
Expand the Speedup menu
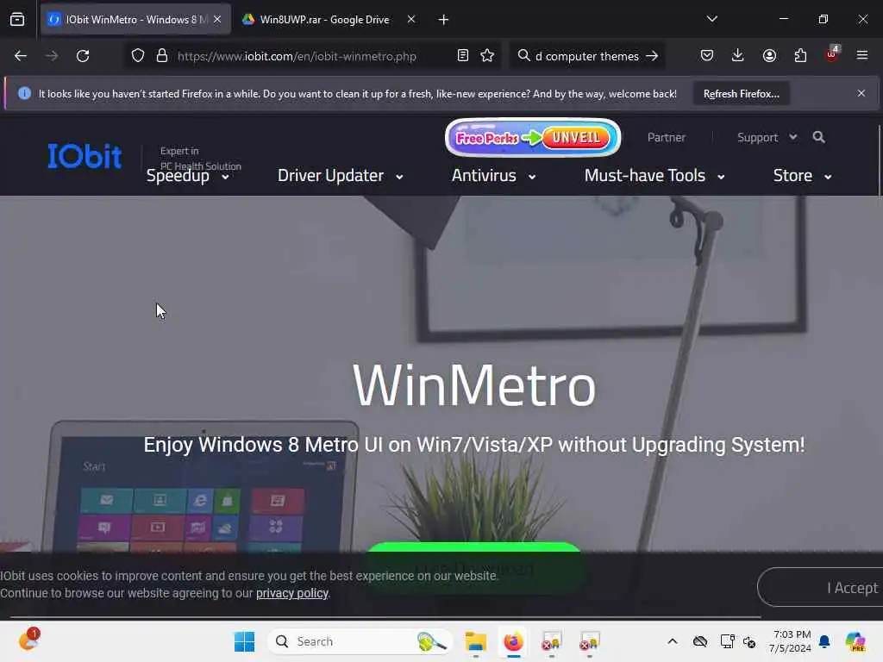click(x=187, y=176)
